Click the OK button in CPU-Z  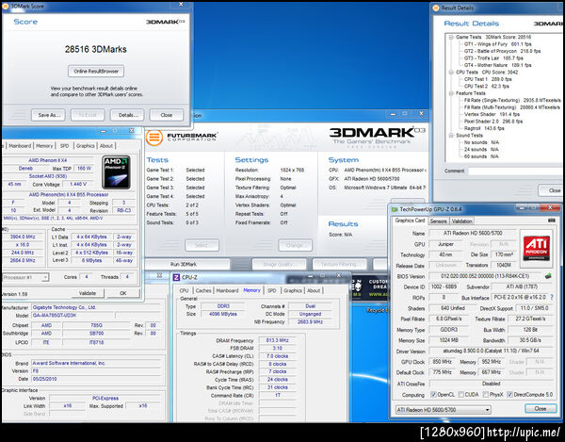122,293
